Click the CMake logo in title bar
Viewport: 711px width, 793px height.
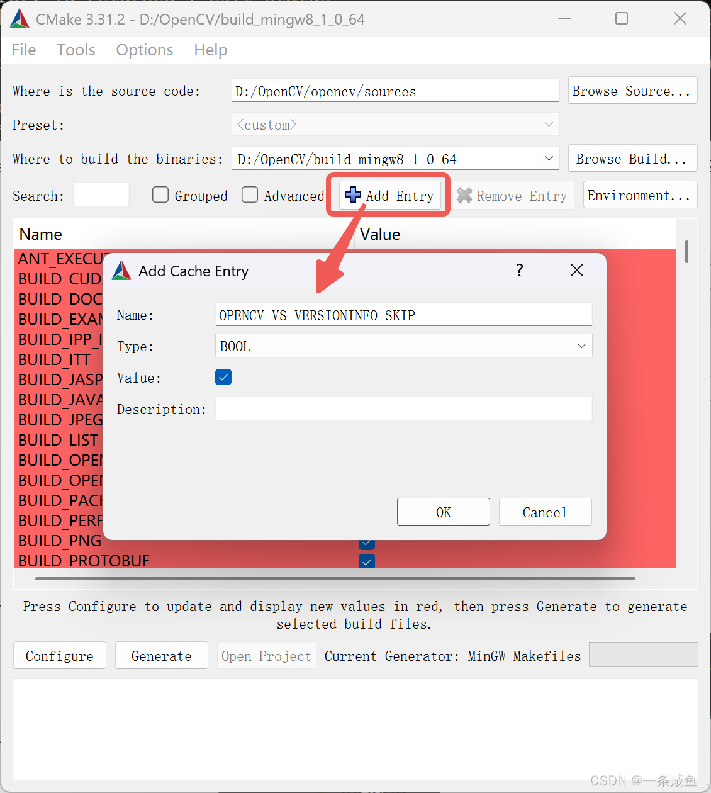[x=20, y=19]
